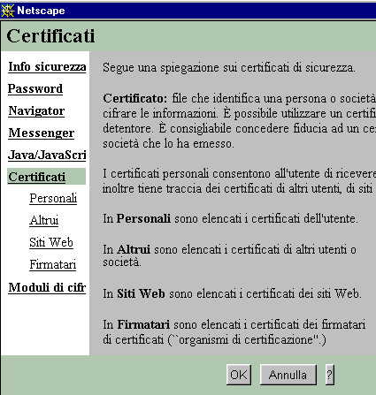Screen dimensions: 376x395
Task: Open the Firmatari sub-link in sidebar
Action: (x=53, y=264)
